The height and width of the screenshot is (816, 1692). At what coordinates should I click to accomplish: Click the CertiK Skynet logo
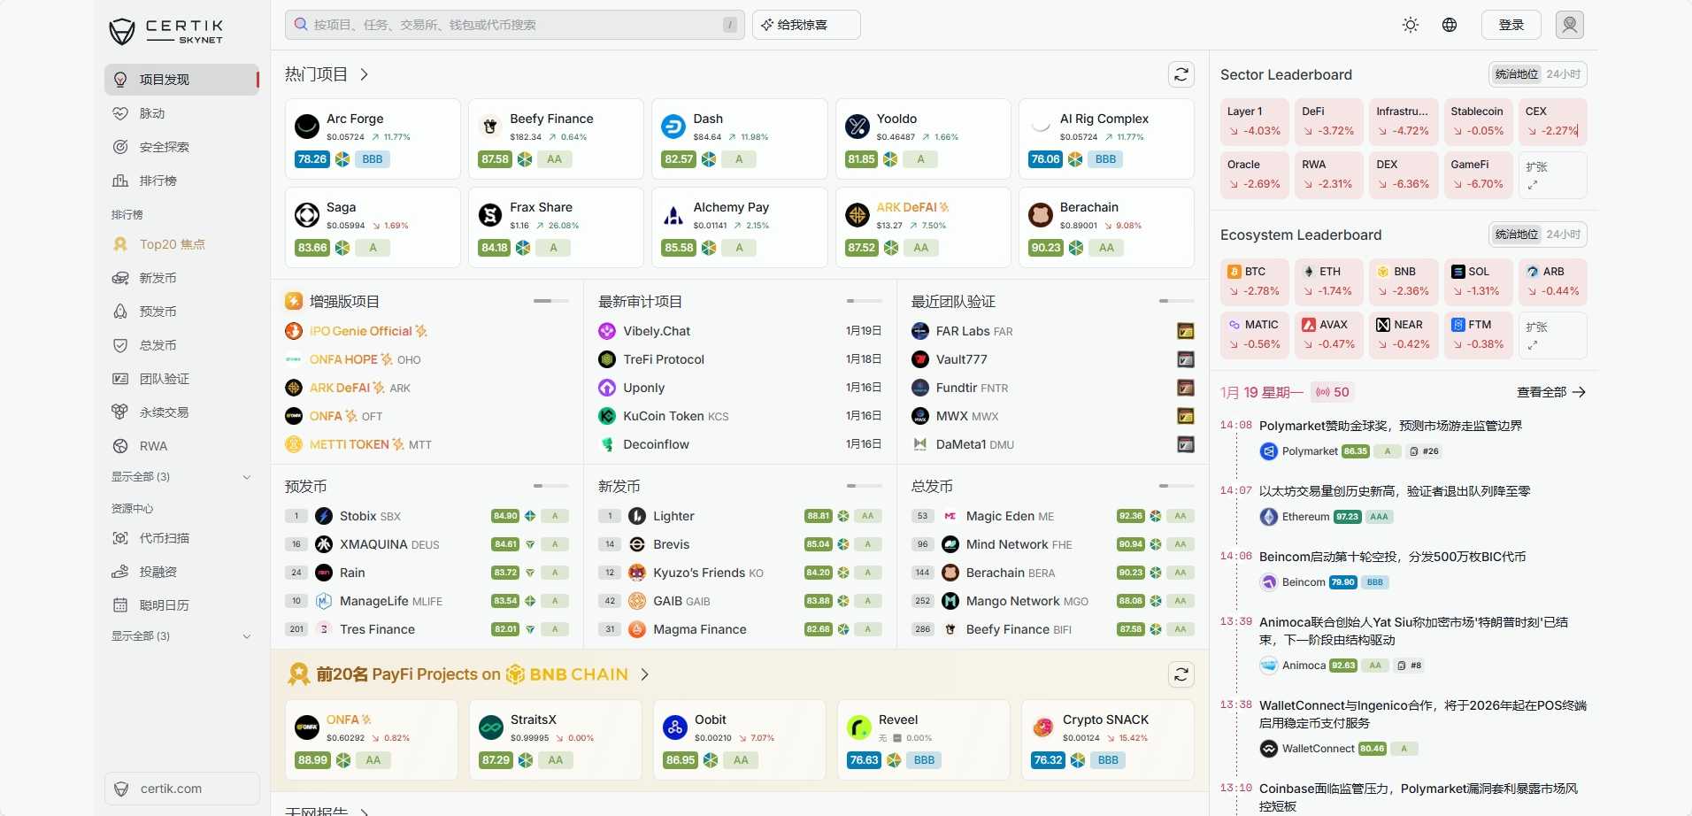click(x=166, y=31)
